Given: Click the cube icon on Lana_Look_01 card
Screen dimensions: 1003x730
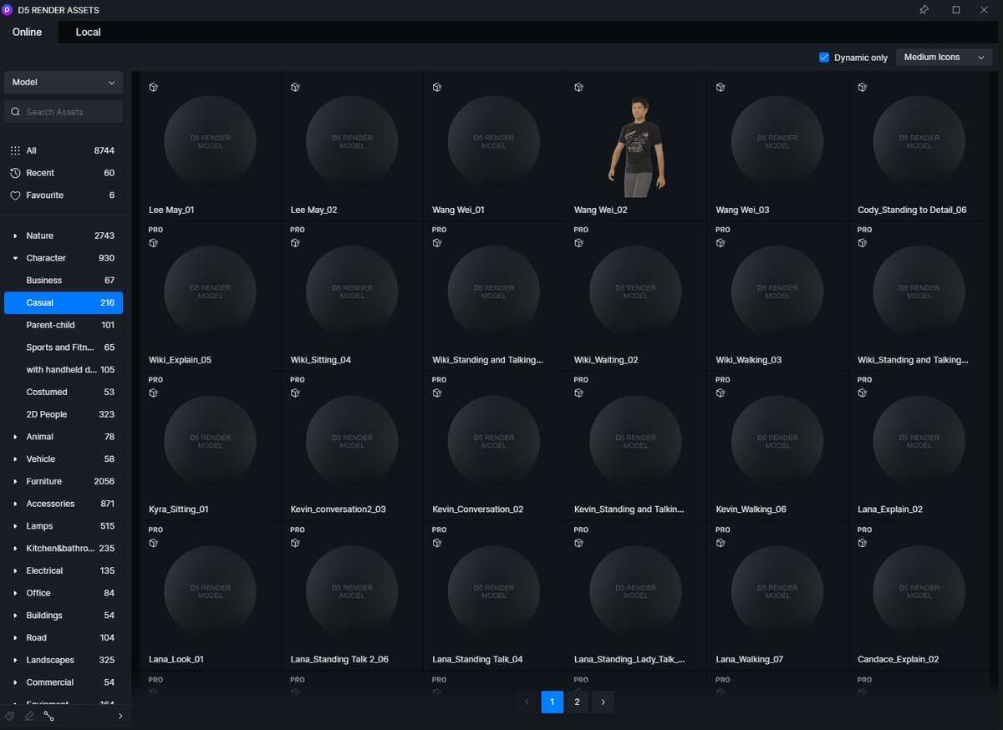Looking at the screenshot, I should (x=154, y=543).
